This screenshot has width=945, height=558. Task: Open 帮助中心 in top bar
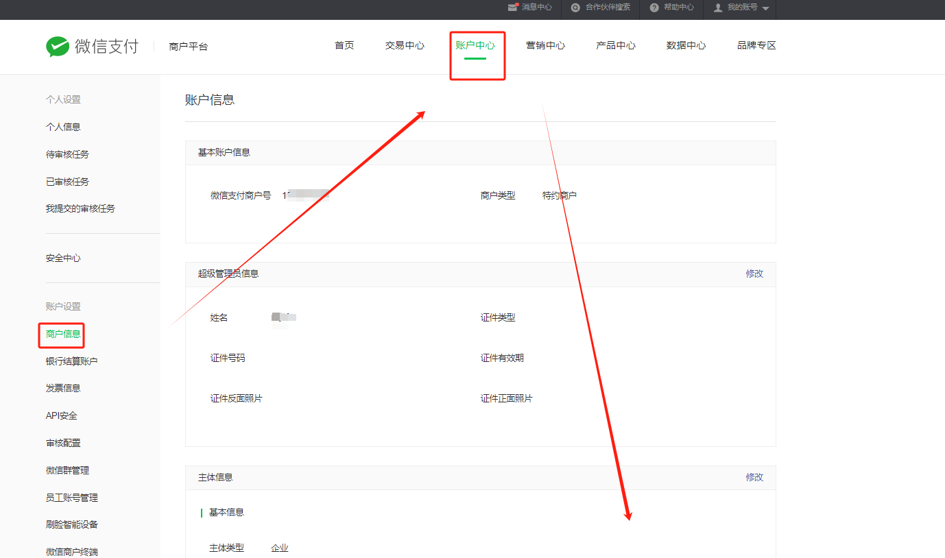pyautogui.click(x=678, y=8)
